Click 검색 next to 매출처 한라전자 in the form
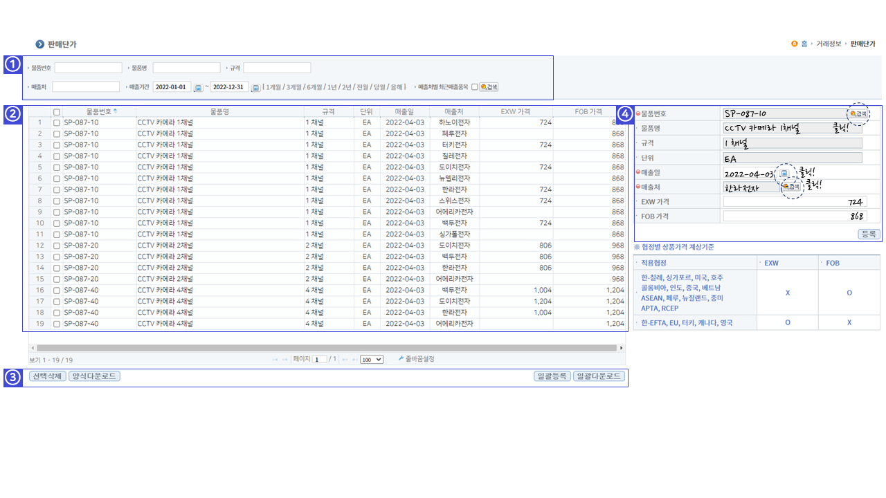The height and width of the screenshot is (498, 886). click(x=790, y=187)
